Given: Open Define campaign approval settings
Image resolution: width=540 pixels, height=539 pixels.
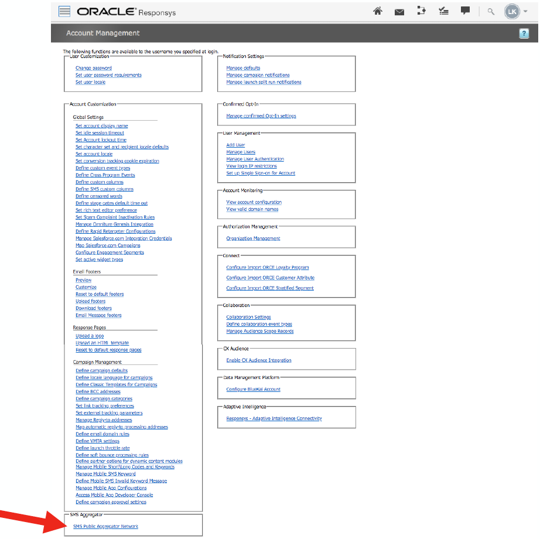Looking at the screenshot, I should point(111,502).
